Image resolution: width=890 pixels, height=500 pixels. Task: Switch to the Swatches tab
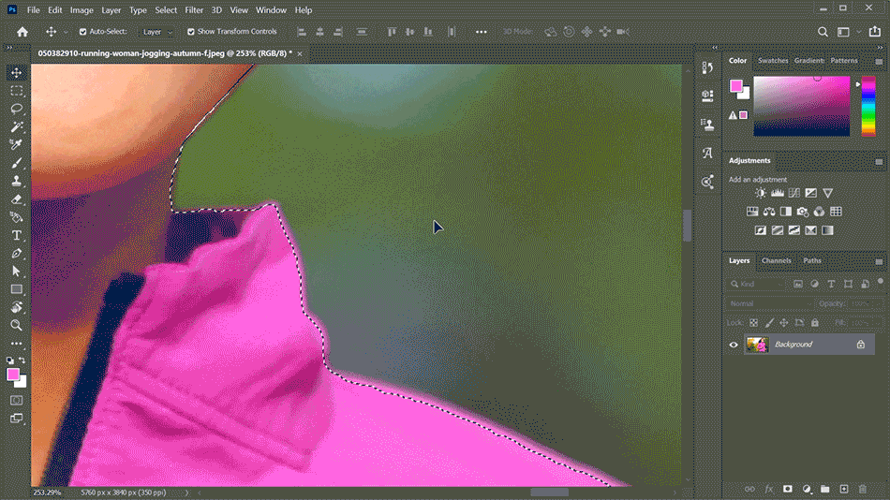coord(773,61)
